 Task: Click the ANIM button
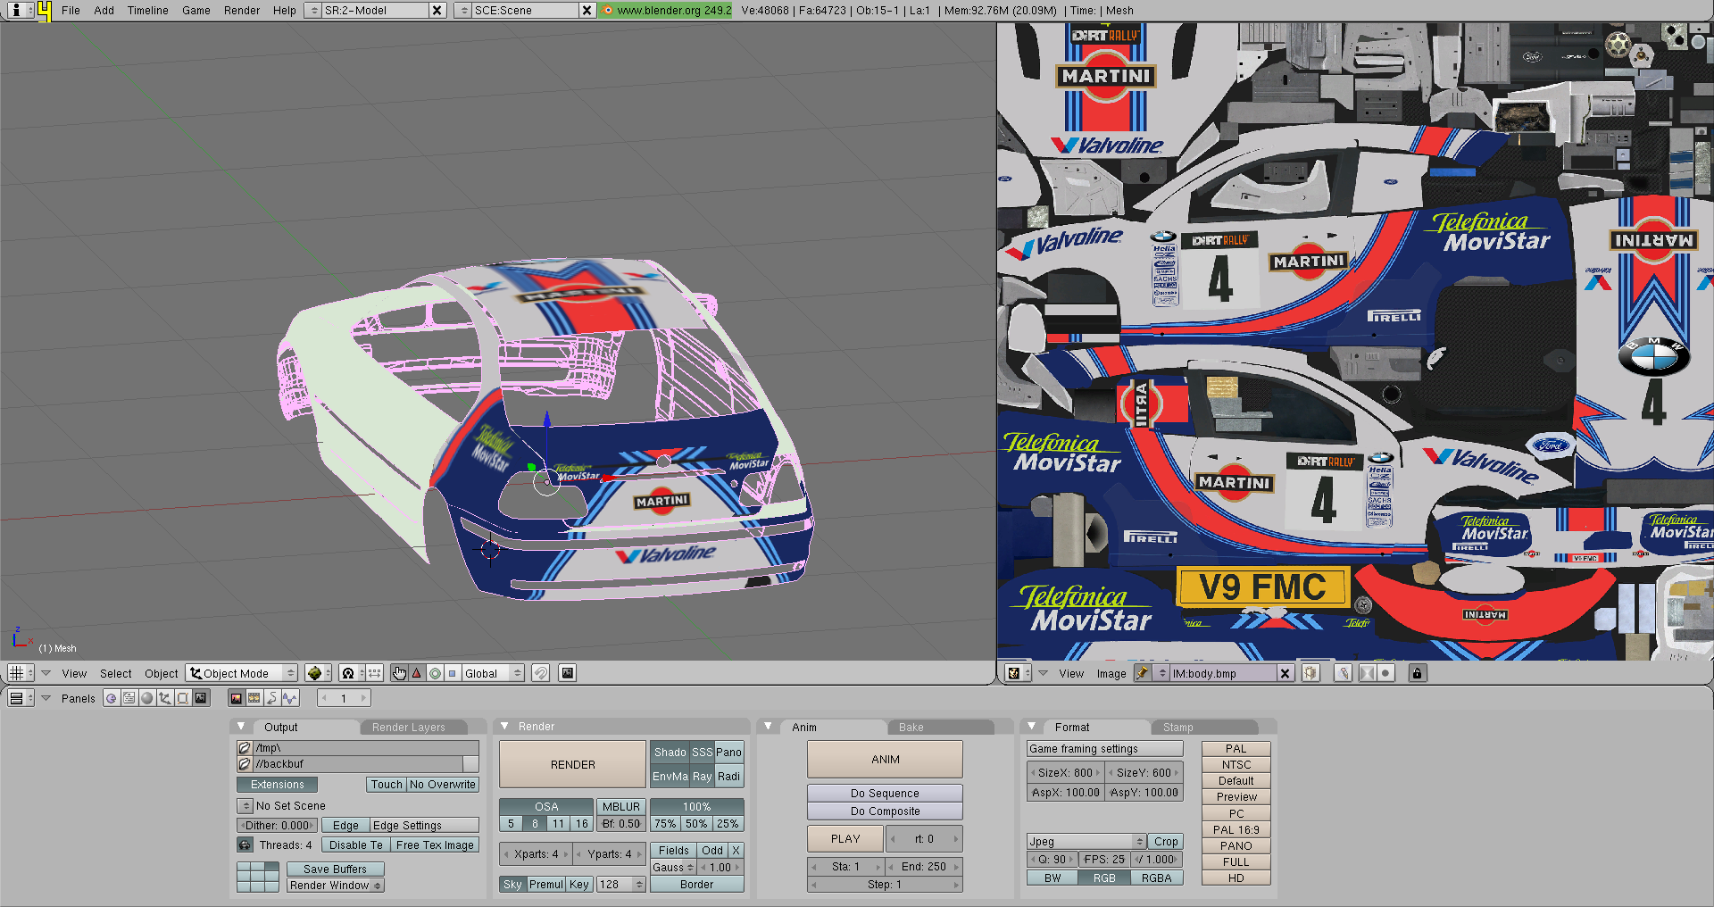tap(885, 760)
